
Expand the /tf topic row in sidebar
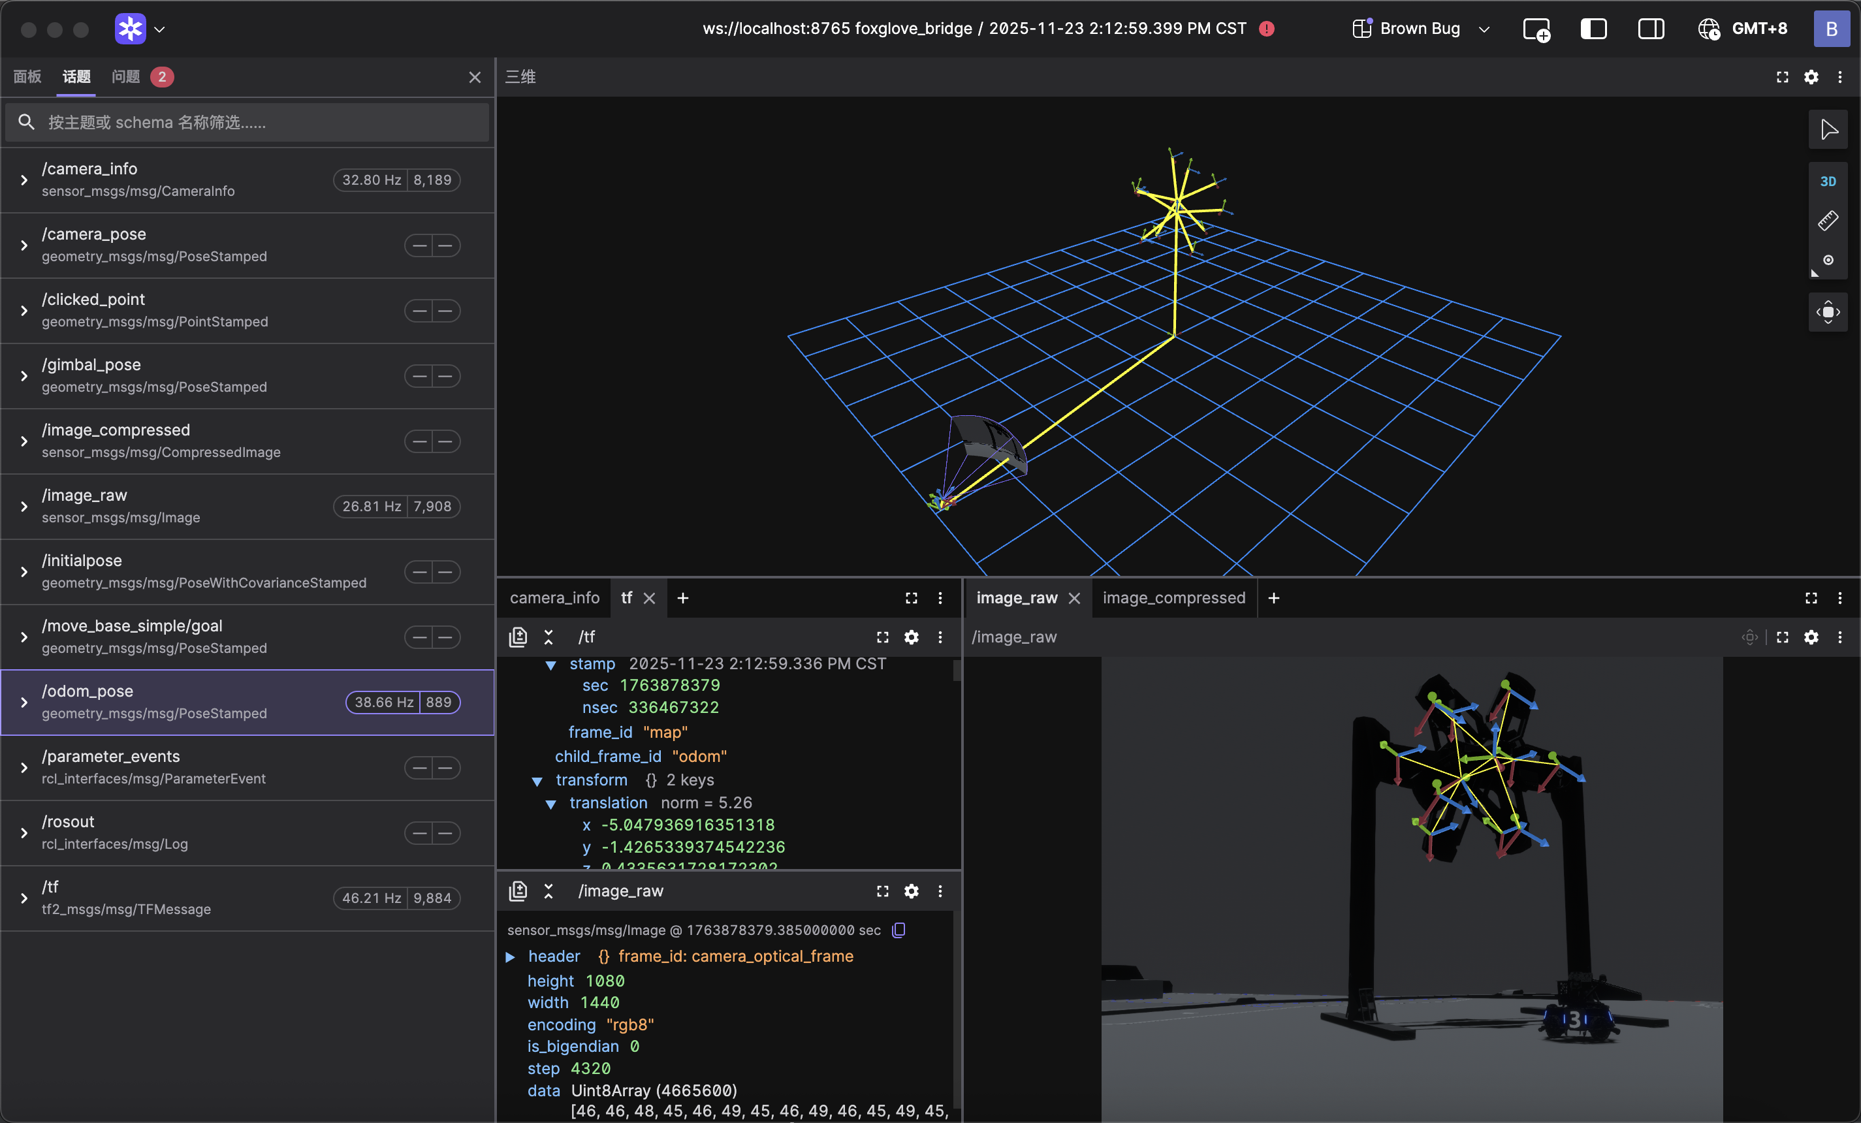point(24,898)
